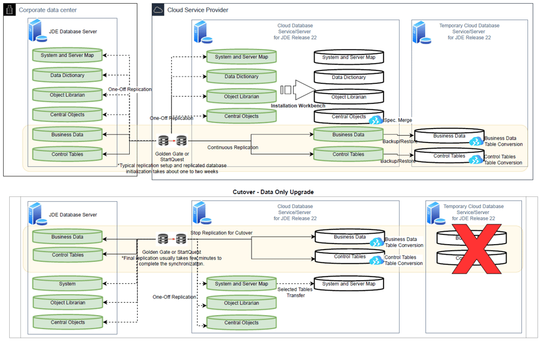Select the Cutover cloud server's green System and Server Map cylinder
Image resolution: width=544 pixels, height=342 pixels.
coord(242,284)
